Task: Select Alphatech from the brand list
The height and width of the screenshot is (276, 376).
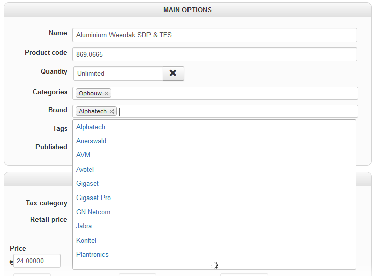Action: click(x=91, y=127)
